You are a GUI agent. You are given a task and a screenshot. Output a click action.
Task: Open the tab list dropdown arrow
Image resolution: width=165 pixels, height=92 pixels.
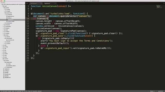coord(164,3)
